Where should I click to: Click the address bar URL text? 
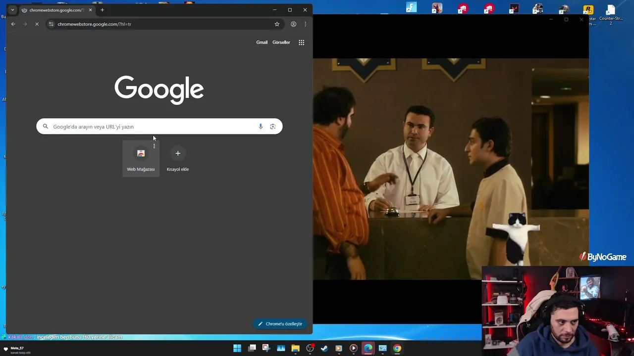(94, 24)
